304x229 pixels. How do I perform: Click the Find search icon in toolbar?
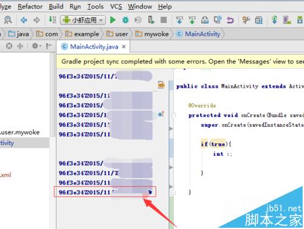click(x=8, y=20)
